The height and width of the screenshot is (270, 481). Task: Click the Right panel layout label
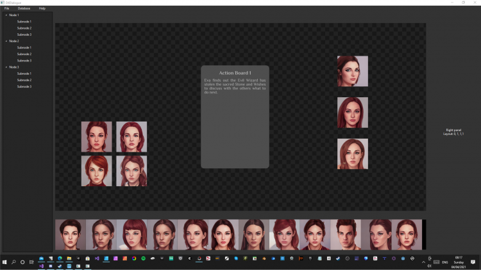[x=453, y=132]
